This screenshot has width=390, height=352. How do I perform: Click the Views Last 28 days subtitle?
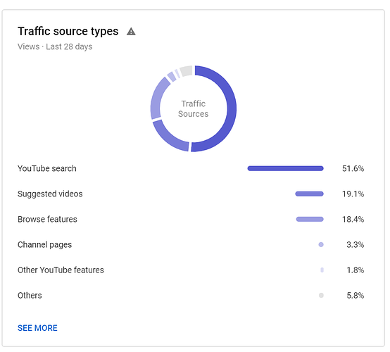[55, 46]
